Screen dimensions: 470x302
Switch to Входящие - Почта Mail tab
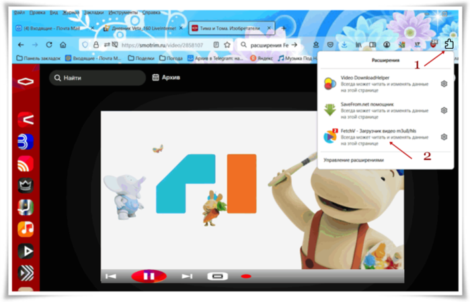click(x=52, y=28)
